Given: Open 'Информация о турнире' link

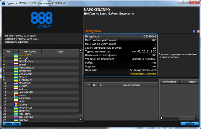Looking at the screenshot, I should pyautogui.click(x=143, y=74).
